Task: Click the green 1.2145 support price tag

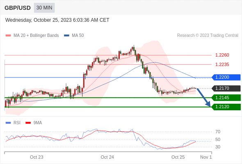Action: click(226, 98)
